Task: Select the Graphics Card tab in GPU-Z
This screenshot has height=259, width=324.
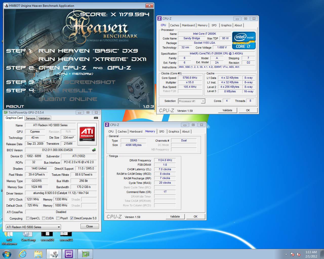Action: pos(14,118)
